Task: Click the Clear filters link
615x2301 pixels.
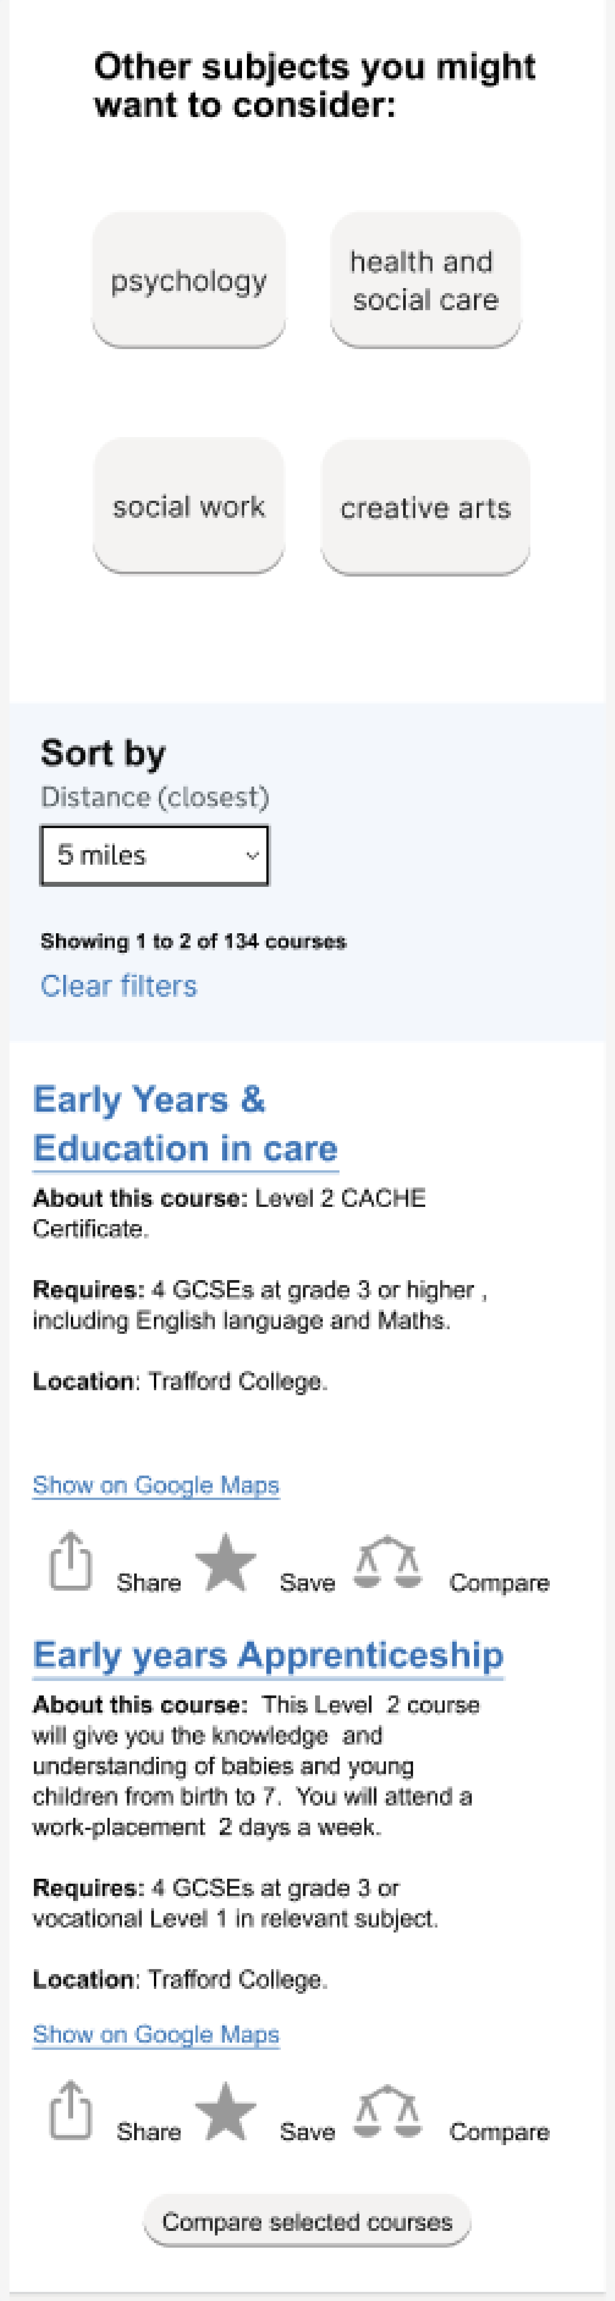Action: point(119,985)
